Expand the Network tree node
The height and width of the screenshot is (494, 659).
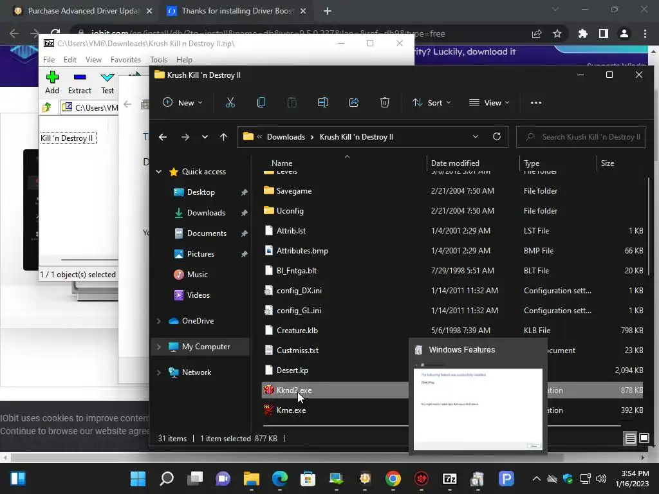click(159, 372)
